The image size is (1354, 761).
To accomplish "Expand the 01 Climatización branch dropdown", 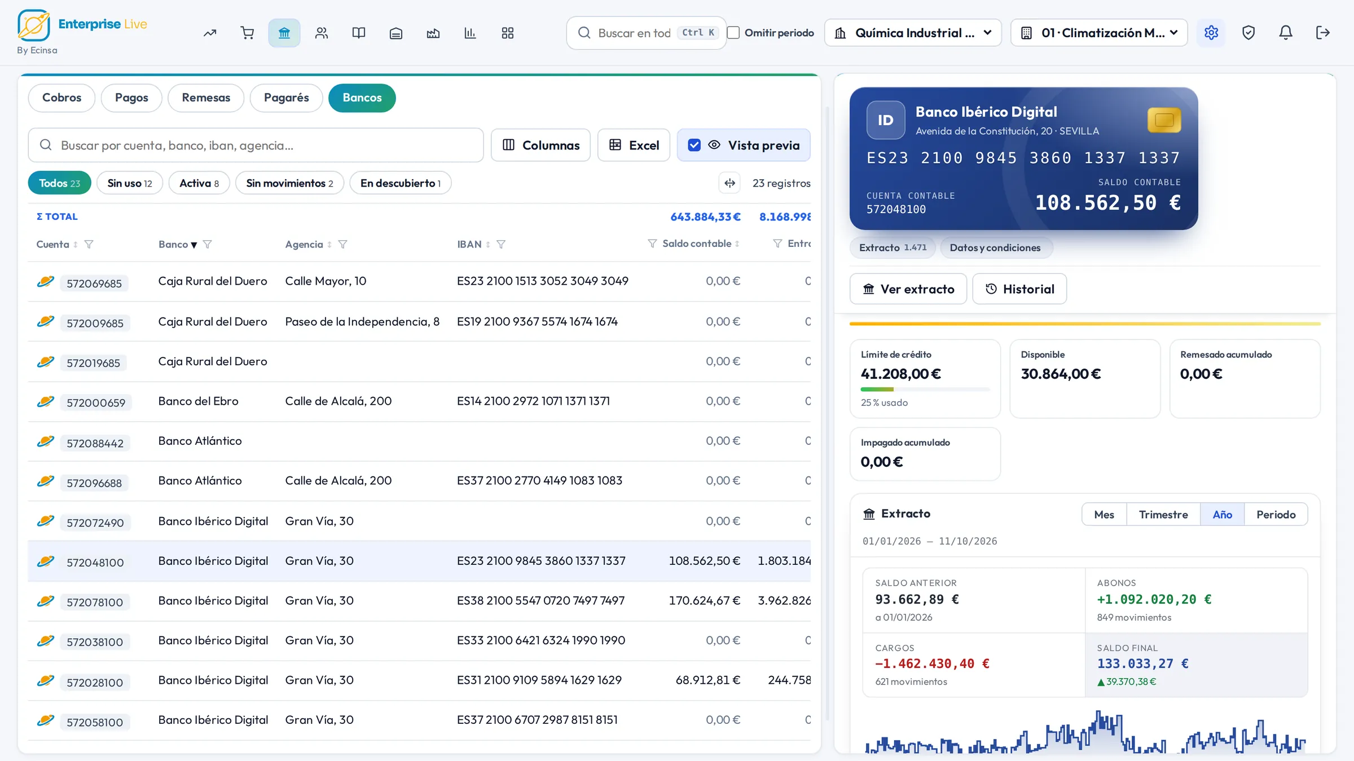I will (1099, 33).
